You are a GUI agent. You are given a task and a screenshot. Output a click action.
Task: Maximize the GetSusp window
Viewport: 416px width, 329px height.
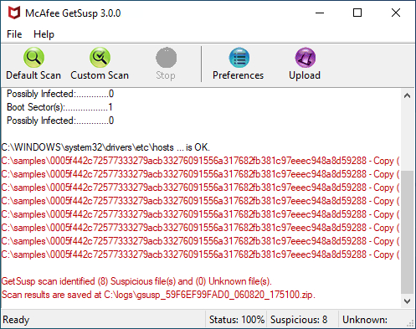coord(357,13)
